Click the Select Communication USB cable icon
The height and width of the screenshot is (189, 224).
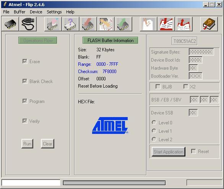[28, 24]
